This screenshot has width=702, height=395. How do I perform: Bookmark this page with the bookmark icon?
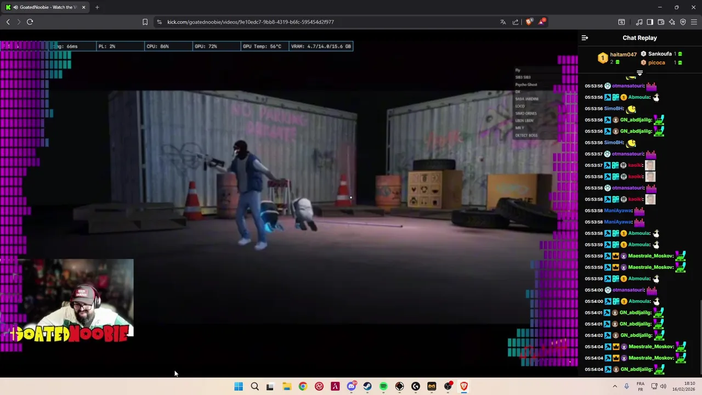pyautogui.click(x=145, y=22)
